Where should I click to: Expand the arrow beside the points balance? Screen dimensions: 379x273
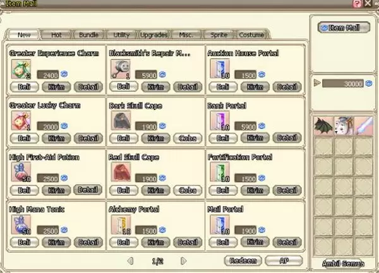pos(317,83)
